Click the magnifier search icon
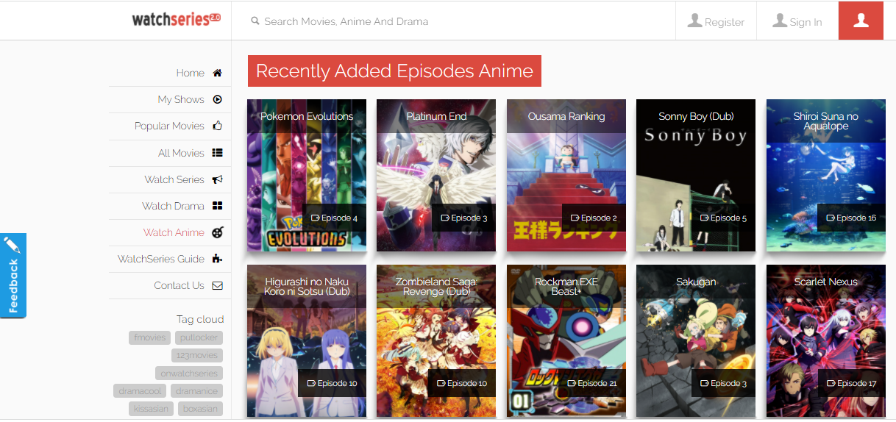Screen dimensions: 896x422 [x=255, y=21]
